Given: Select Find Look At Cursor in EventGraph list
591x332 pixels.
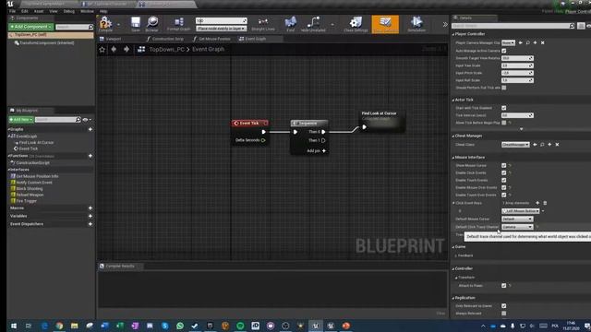Looking at the screenshot, I should pos(36,143).
